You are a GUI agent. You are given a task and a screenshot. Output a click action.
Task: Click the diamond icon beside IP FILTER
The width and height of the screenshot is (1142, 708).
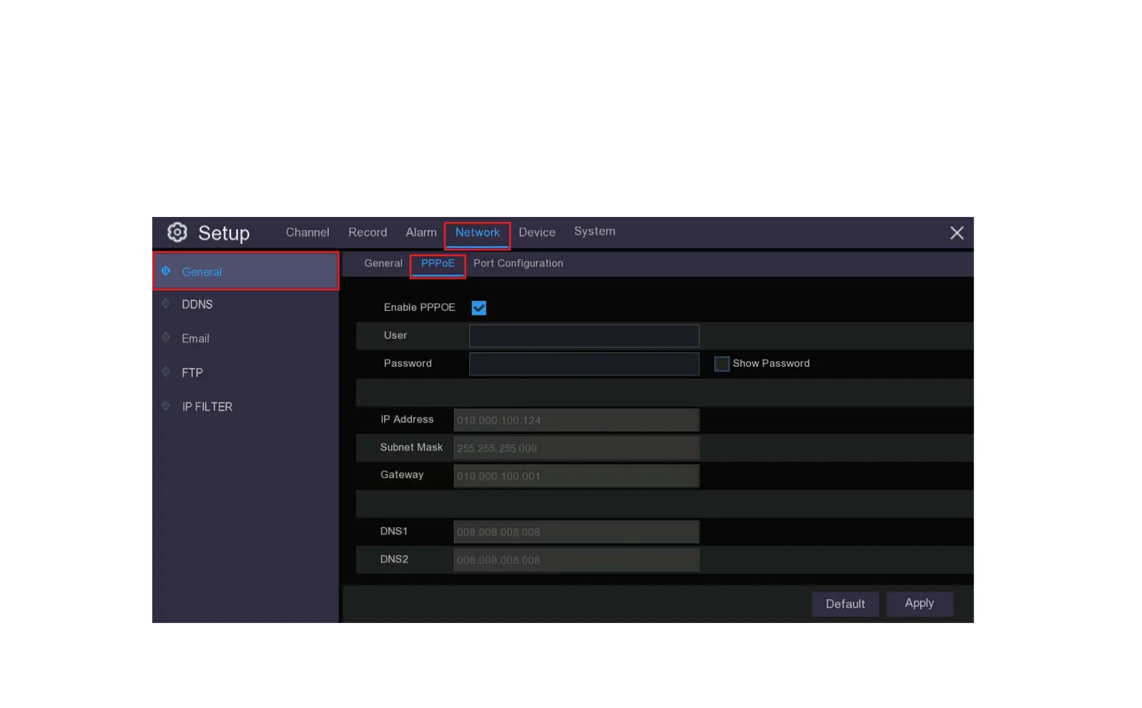[166, 406]
